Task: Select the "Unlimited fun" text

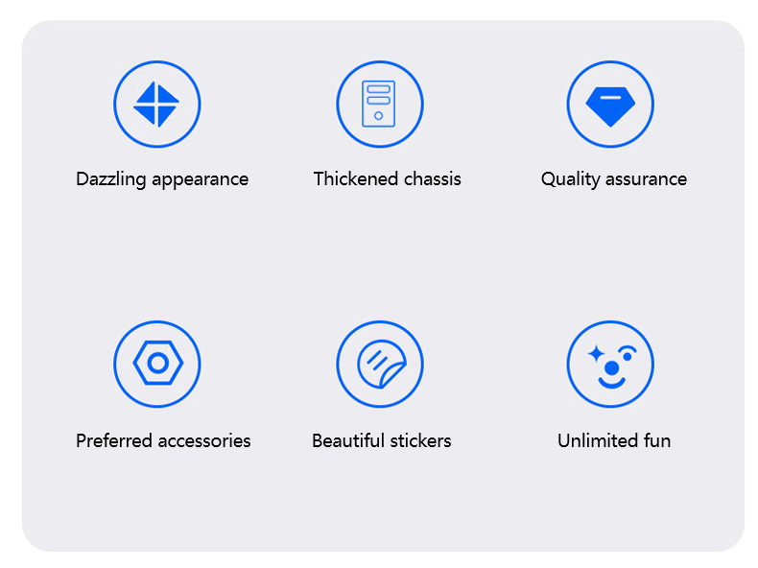Action: (613, 441)
